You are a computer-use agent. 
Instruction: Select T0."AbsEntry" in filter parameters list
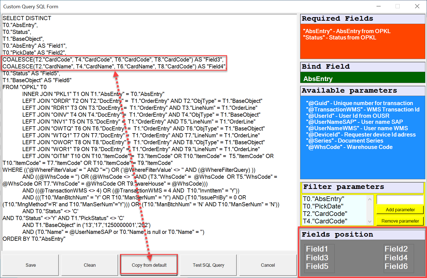[x=324, y=199]
